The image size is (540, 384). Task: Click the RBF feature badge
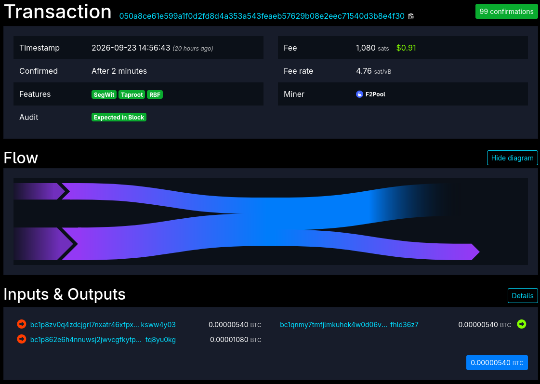click(x=155, y=95)
